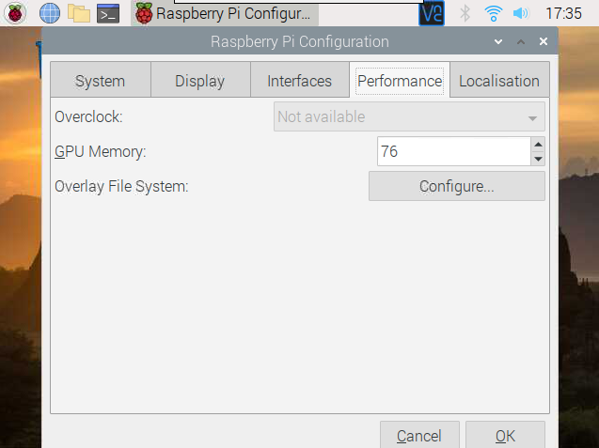This screenshot has width=599, height=448.
Task: Click the Cancel button
Action: pos(419,435)
